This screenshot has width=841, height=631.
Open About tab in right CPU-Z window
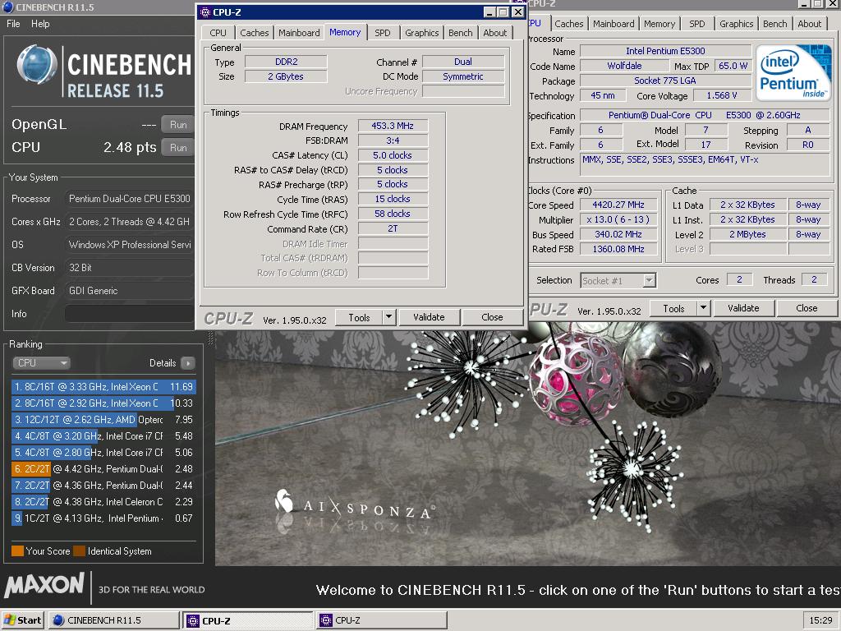[809, 24]
